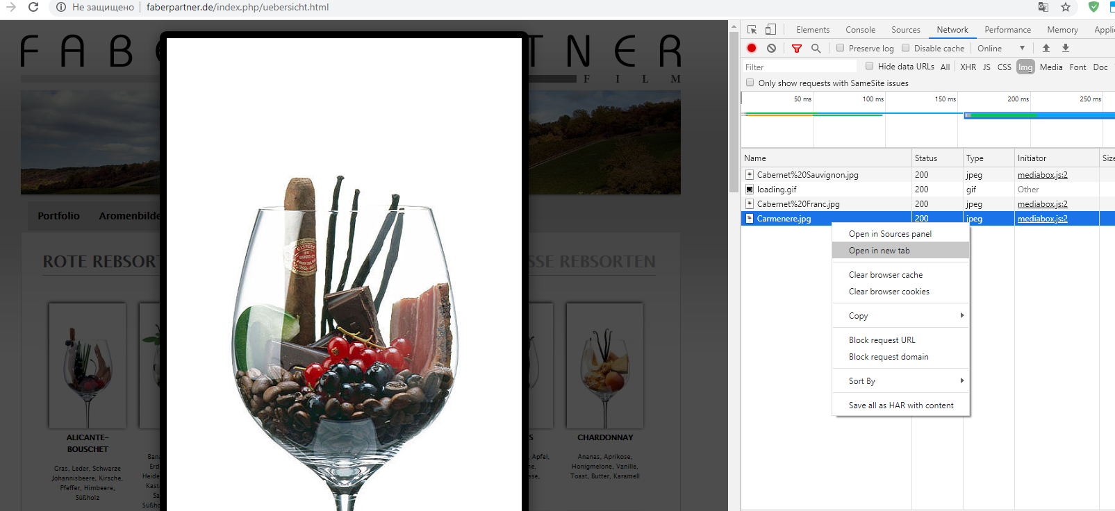Toggle the red filter funnel icon
This screenshot has width=1115, height=511.
(797, 49)
